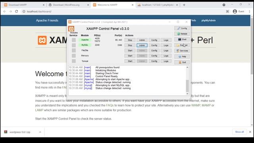Click the log panel scroll down arrow

187,94
